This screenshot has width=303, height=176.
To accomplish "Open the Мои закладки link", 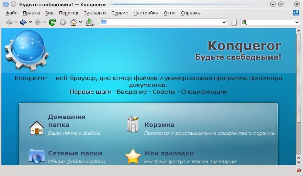I will click(169, 153).
